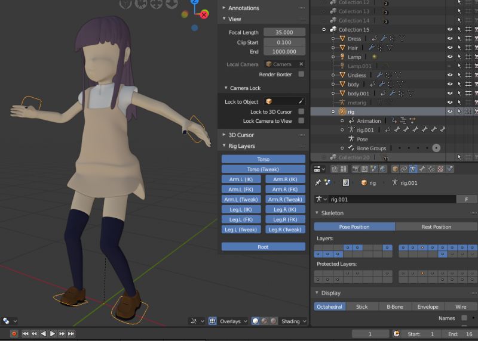
Task: Click the Animation data icon under rig
Action: [351, 121]
